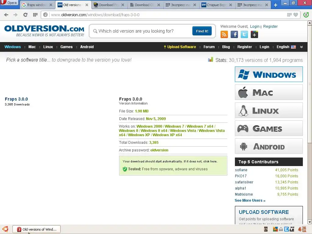
Task: Reload the page with the refresh icon
Action: pos(25,15)
